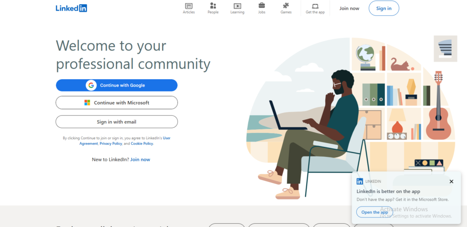Viewport: 467px width, 227px height.
Task: Click the Get the app laptop icon
Action: (x=315, y=6)
